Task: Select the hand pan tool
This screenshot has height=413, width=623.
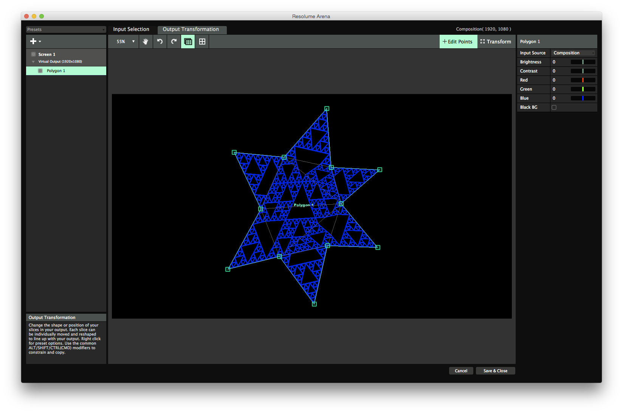Action: (146, 42)
